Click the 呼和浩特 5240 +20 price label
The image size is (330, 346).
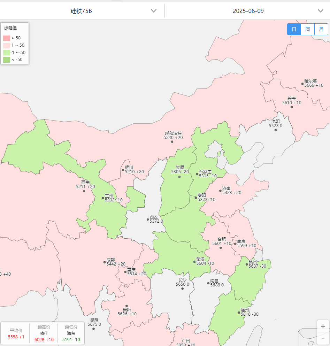pyautogui.click(x=173, y=136)
